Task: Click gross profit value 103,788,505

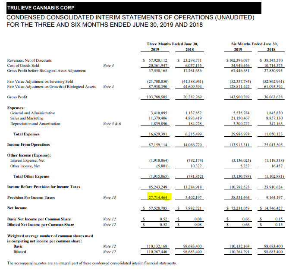Action: tap(157, 97)
